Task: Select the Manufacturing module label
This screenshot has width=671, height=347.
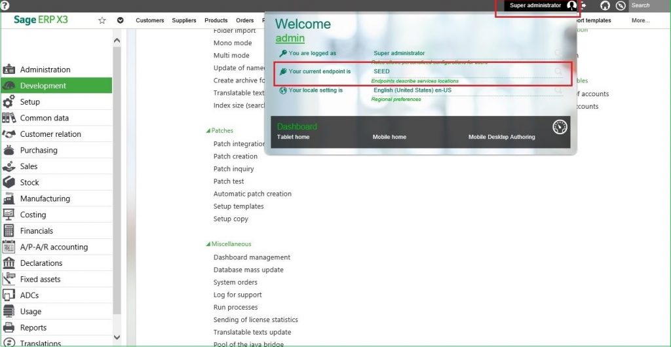Action: [45, 199]
